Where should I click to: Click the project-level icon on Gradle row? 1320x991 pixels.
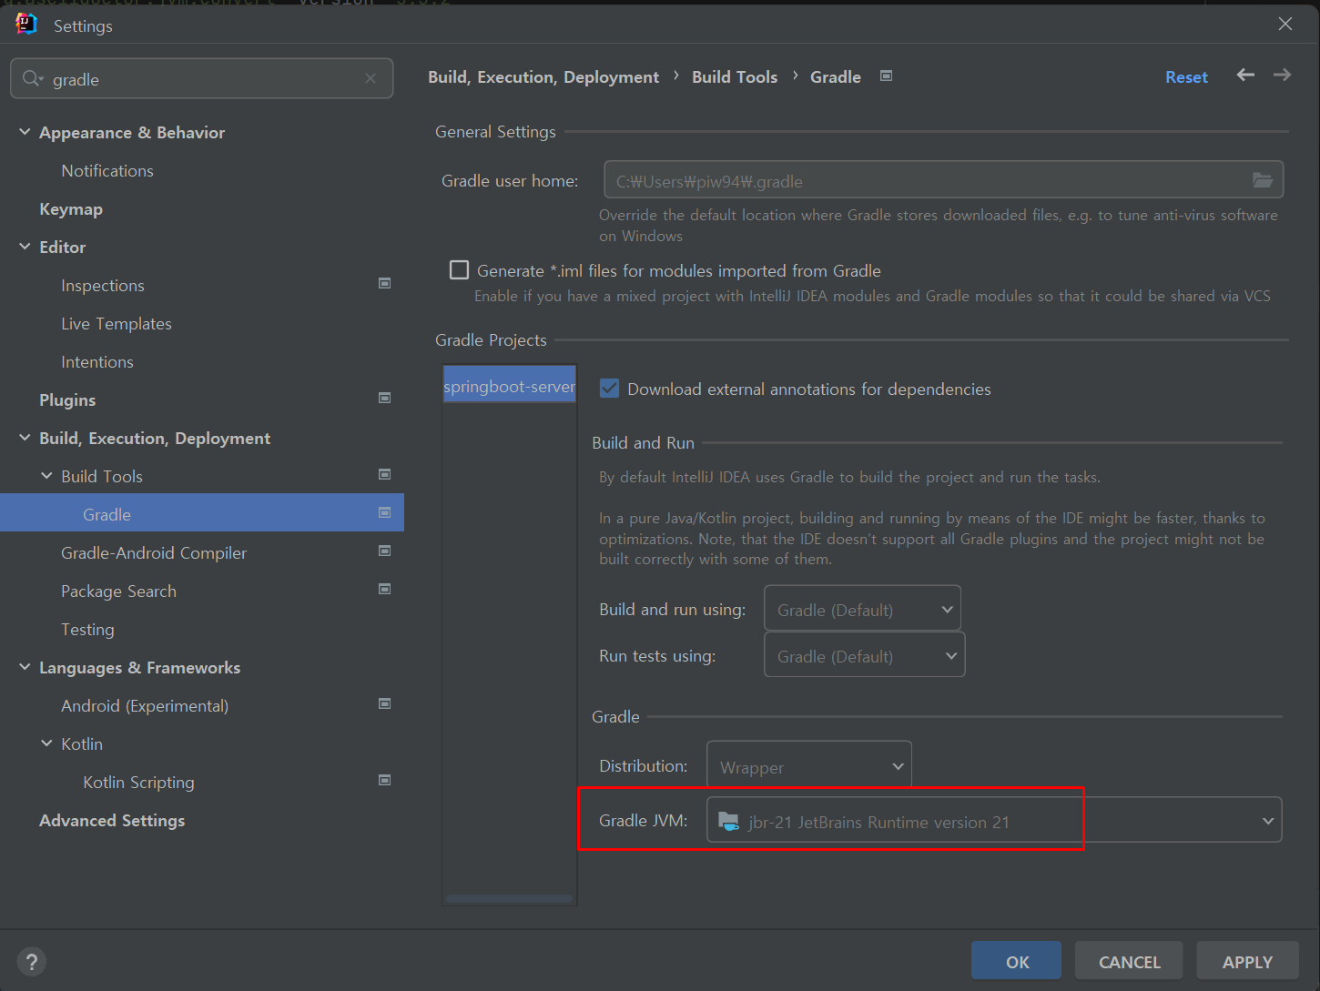(385, 513)
